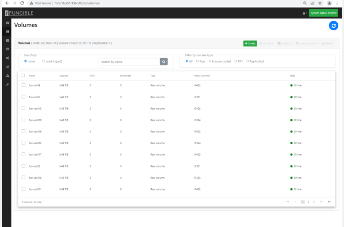Select checkbox for fun-vol06
The image size is (344, 227).
(x=23, y=97)
